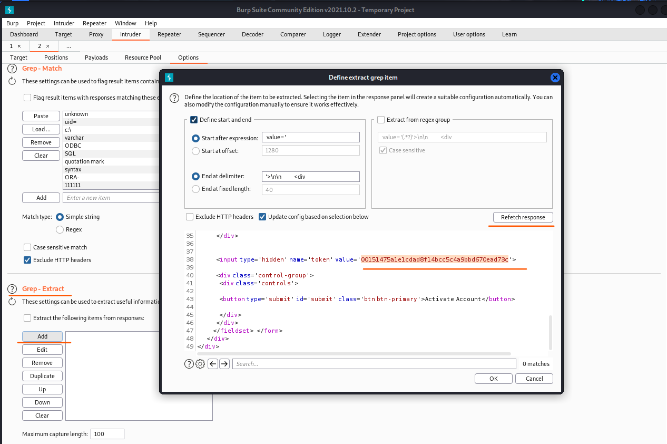Open the new Intruder tab '...' button
The image size is (667, 444).
point(68,46)
